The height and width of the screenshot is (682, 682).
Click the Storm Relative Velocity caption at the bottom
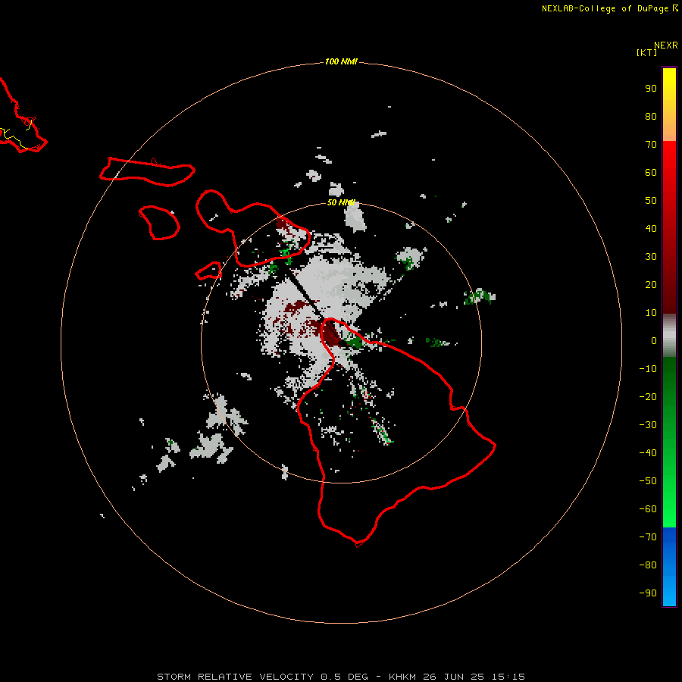tap(340, 677)
